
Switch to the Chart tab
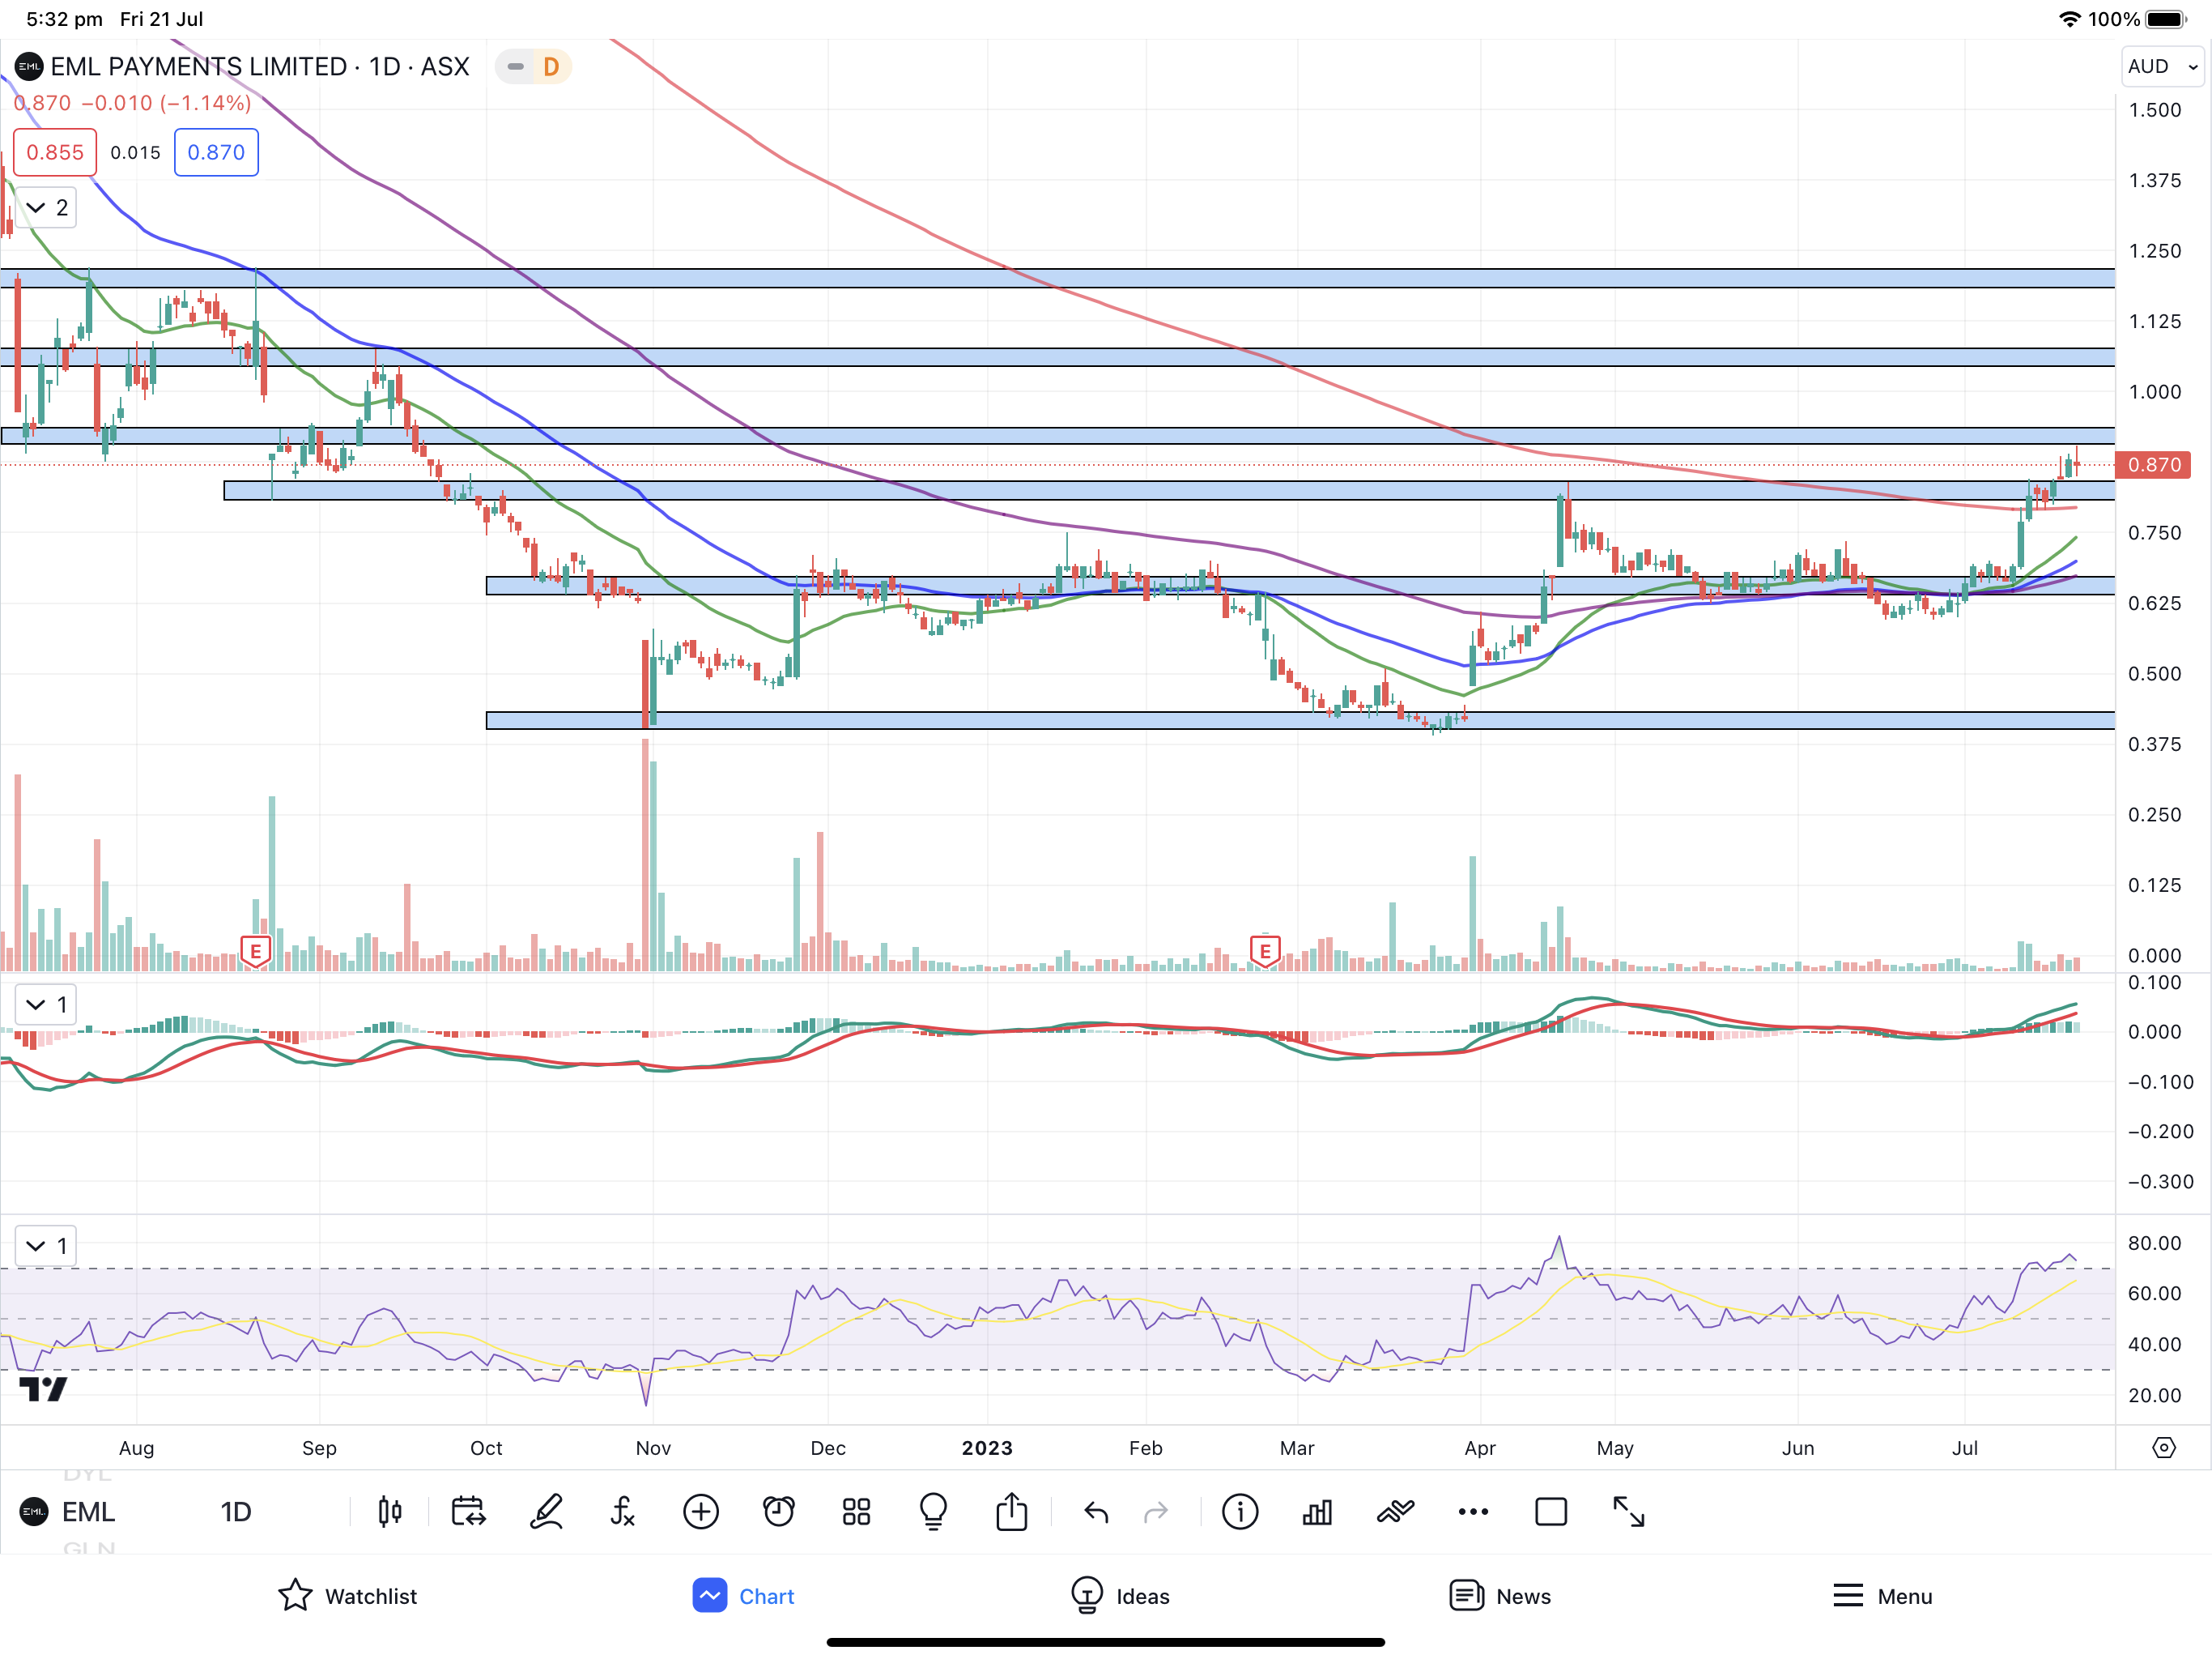[x=743, y=1596]
